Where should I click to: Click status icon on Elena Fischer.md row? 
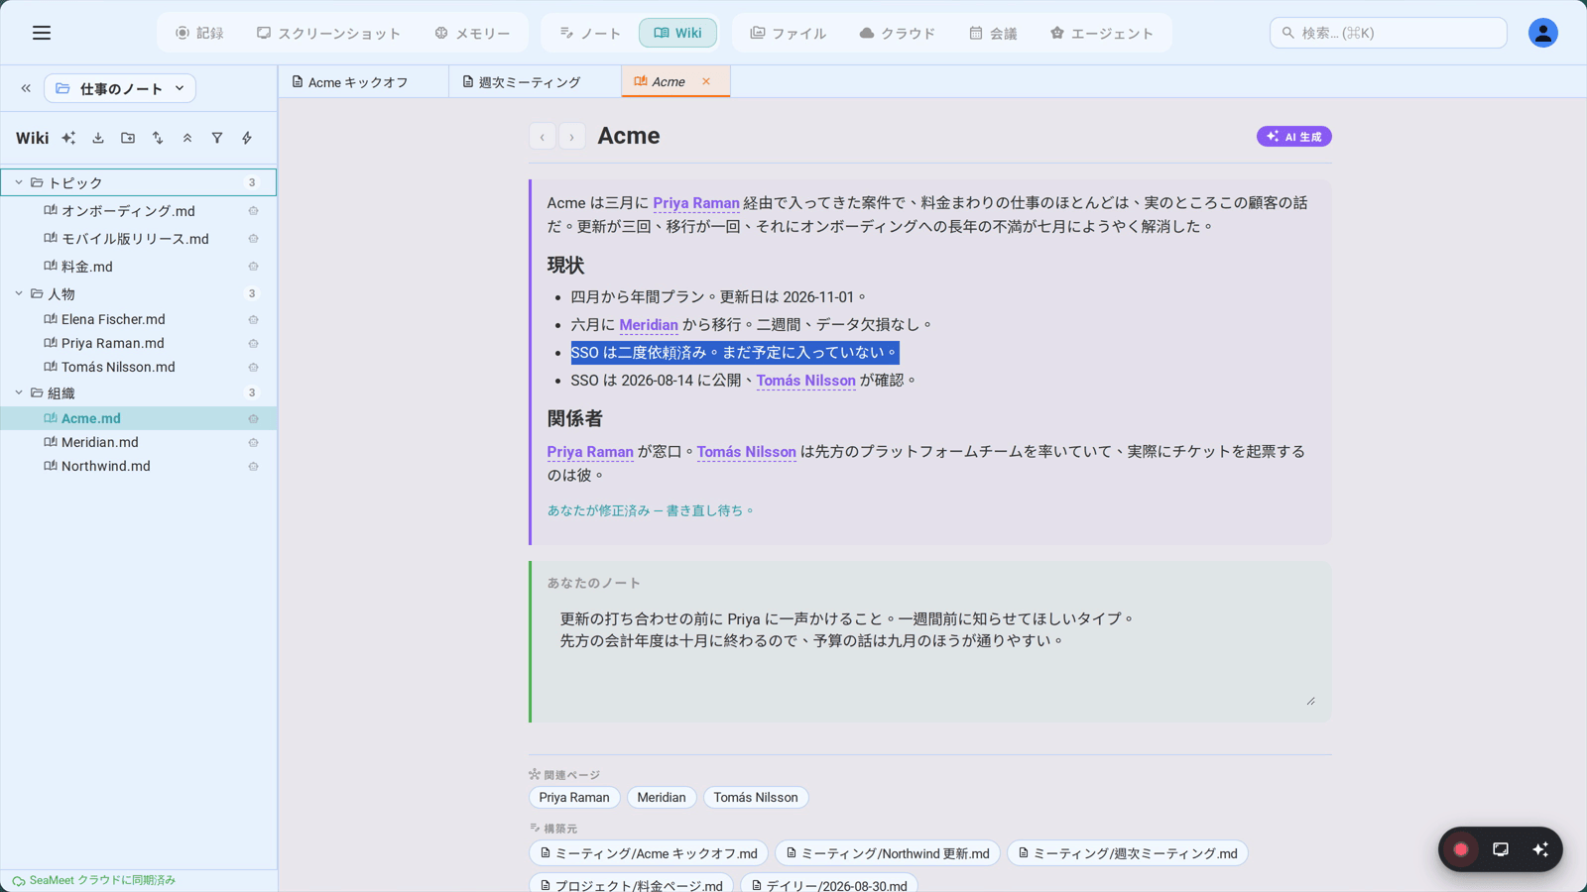tap(253, 320)
